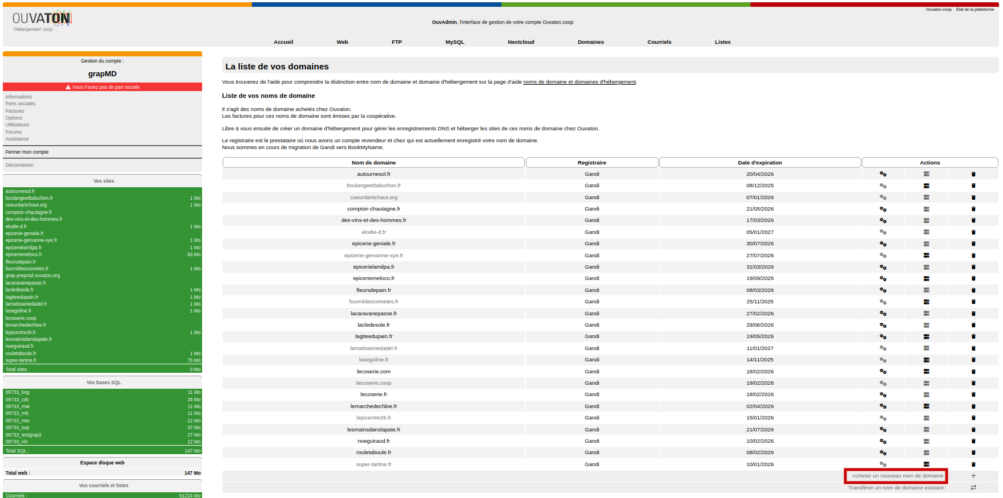Click the 'Fermer mon compte' link
Screen dimensions: 1003x498
pyautogui.click(x=27, y=152)
